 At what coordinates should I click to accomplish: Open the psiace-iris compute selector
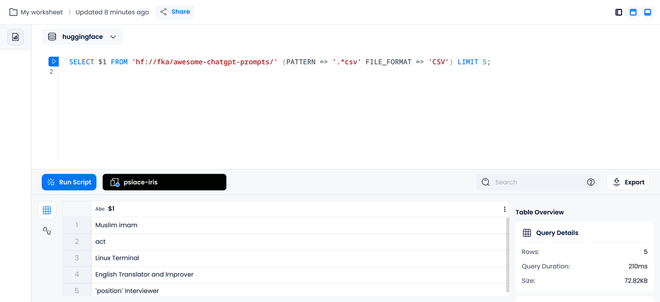pos(164,182)
